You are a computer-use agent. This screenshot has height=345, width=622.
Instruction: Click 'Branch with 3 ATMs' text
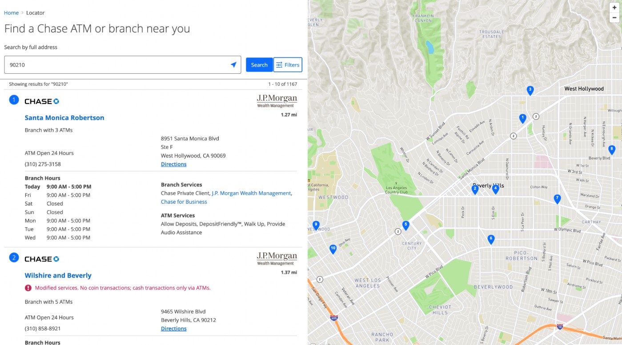click(x=48, y=130)
